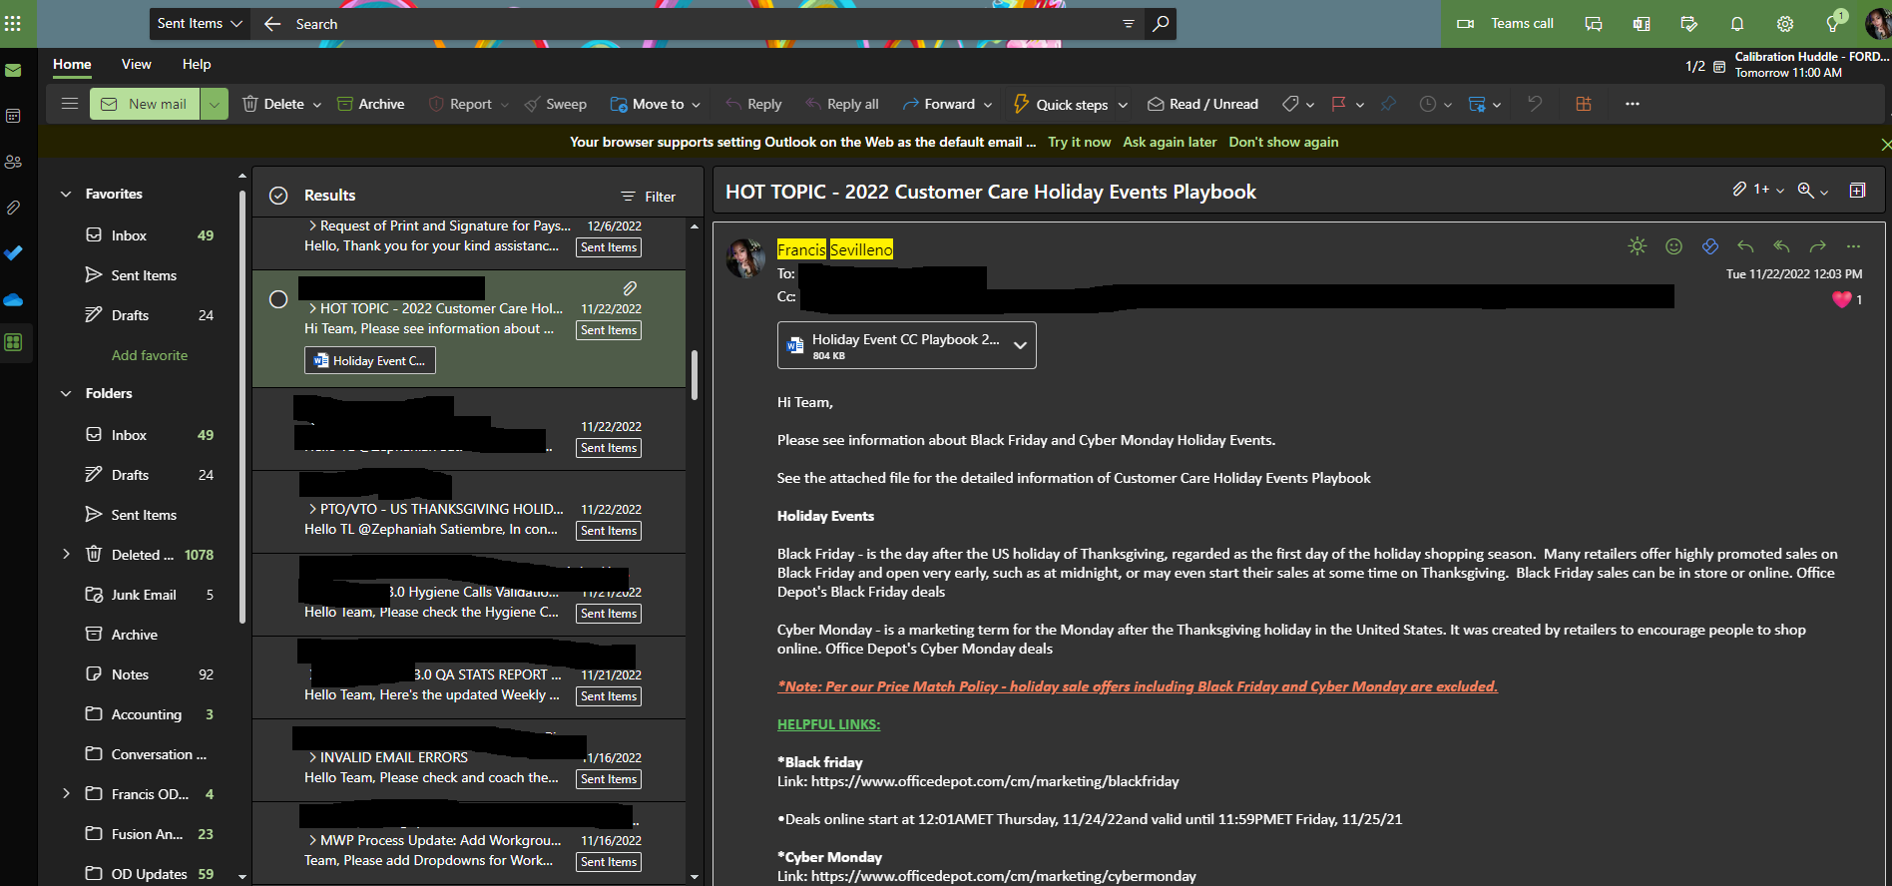Open the Quick steps dropdown arrow
This screenshot has width=1892, height=886.
(1123, 105)
